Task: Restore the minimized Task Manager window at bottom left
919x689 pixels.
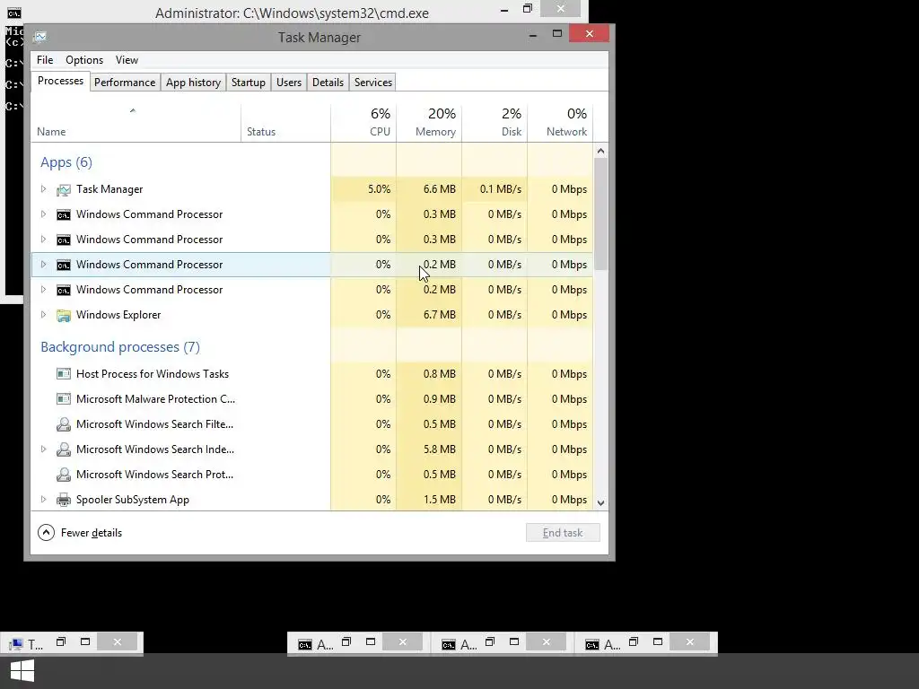Action: click(61, 642)
